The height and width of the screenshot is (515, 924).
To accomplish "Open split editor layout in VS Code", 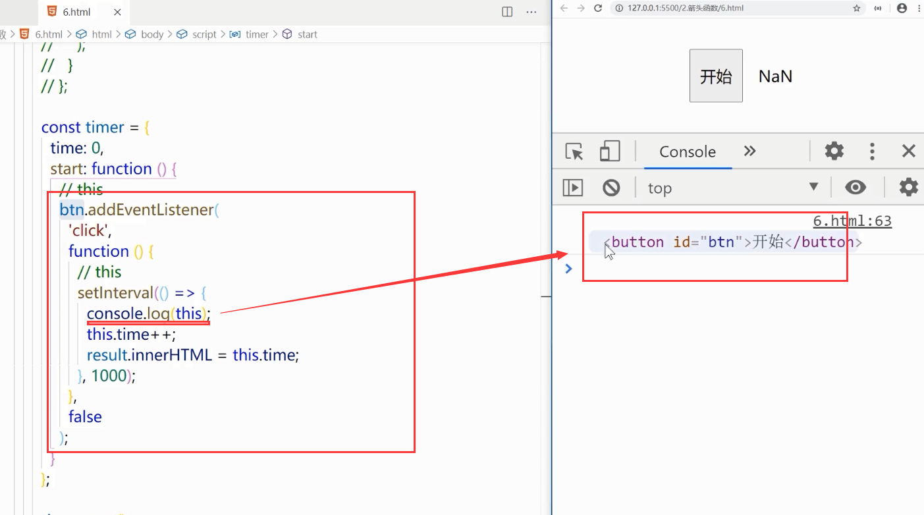I will 507,12.
